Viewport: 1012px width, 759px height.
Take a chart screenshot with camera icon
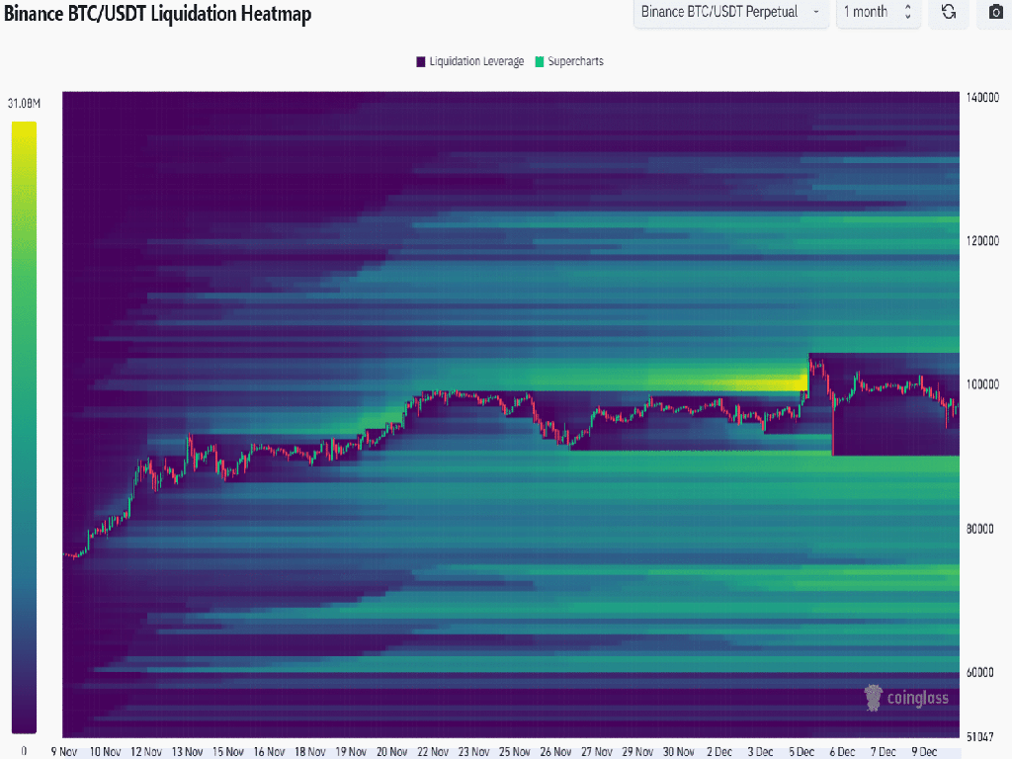[994, 12]
